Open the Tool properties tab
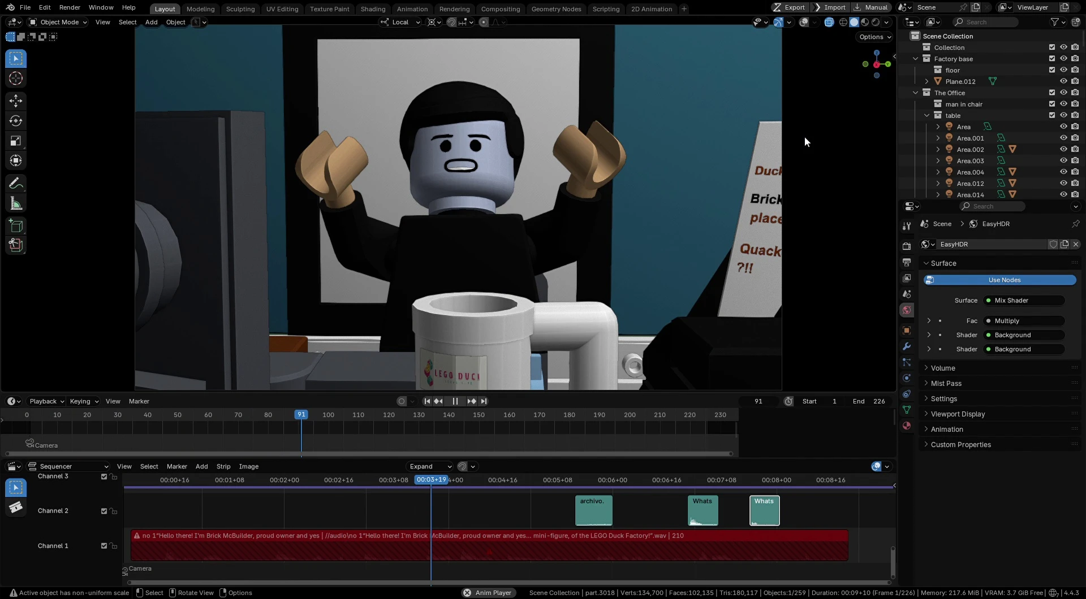1086x599 pixels. click(907, 225)
